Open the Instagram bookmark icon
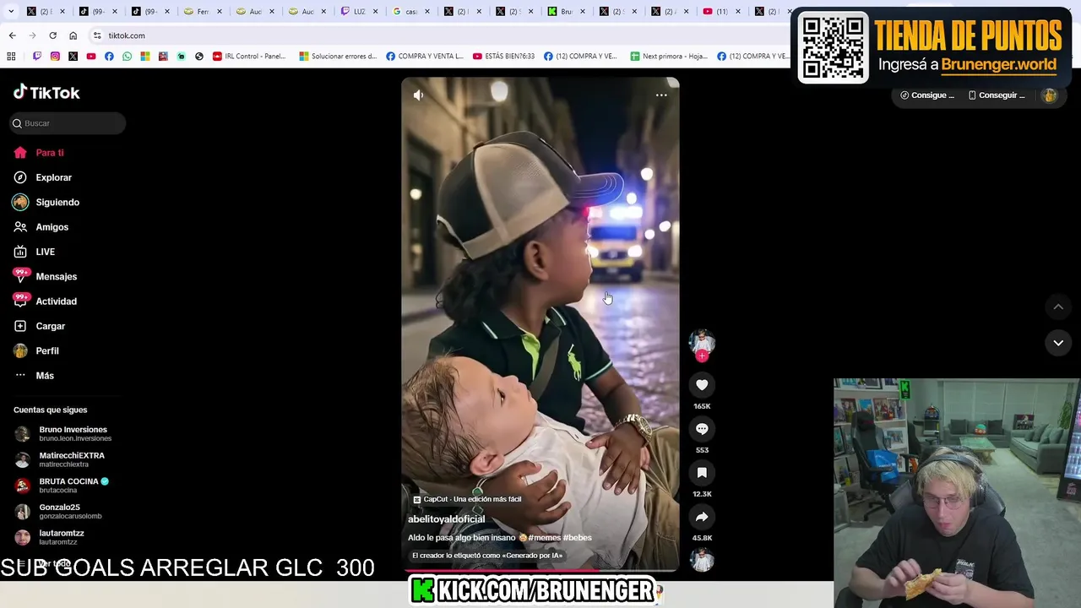The width and height of the screenshot is (1081, 608). click(55, 57)
